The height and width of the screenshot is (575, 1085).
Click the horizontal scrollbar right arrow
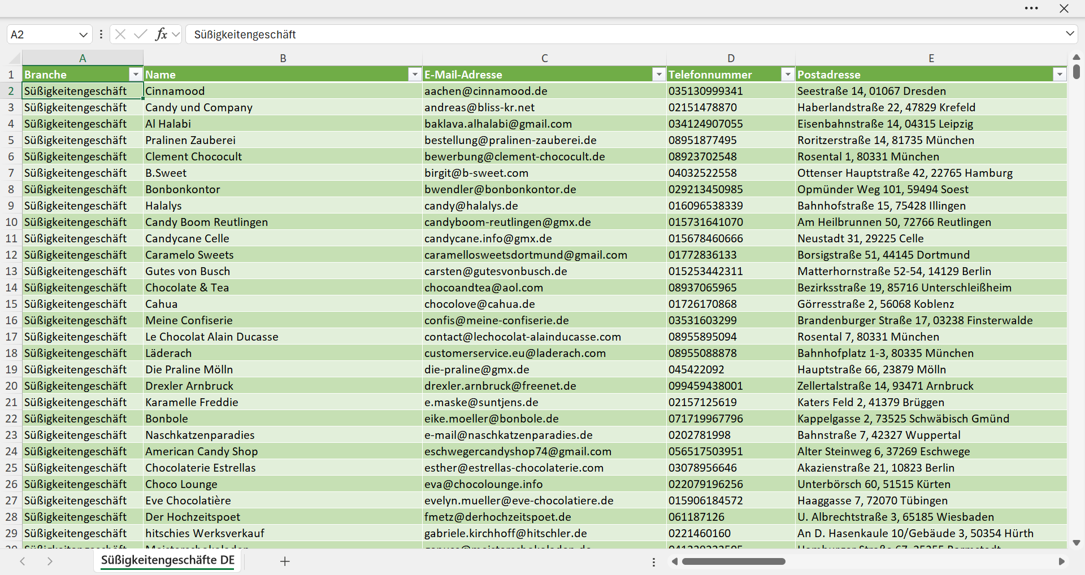click(x=1061, y=561)
